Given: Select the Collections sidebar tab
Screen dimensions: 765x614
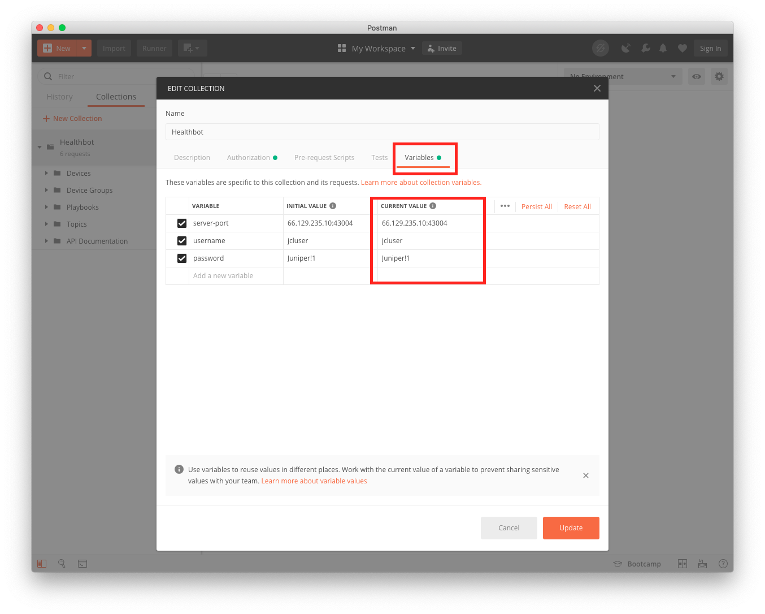Looking at the screenshot, I should tap(116, 97).
